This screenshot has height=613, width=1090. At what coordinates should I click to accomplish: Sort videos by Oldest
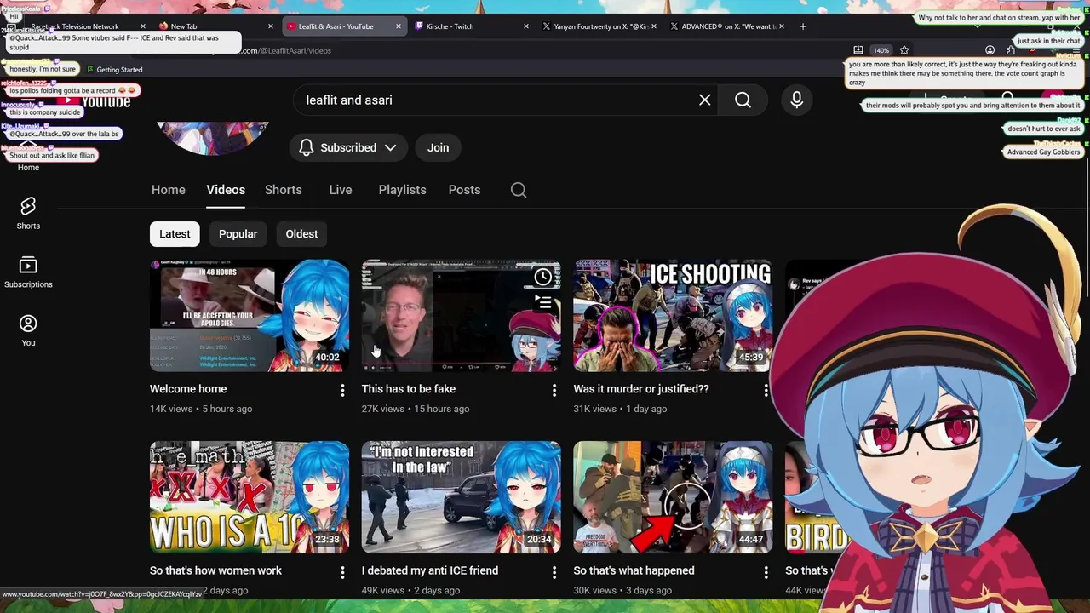(x=301, y=234)
